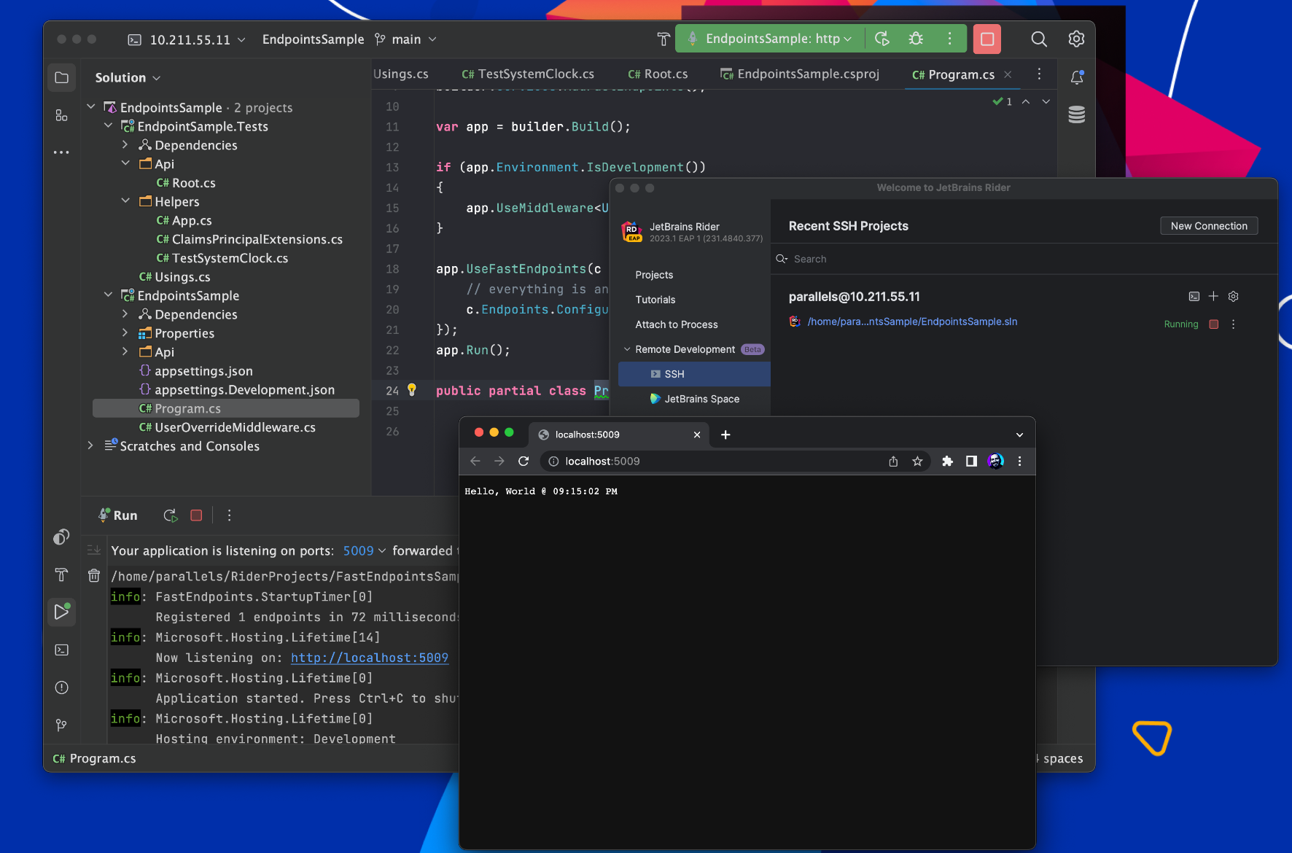1292x853 pixels.
Task: Click the New Connection button
Action: pyautogui.click(x=1209, y=226)
